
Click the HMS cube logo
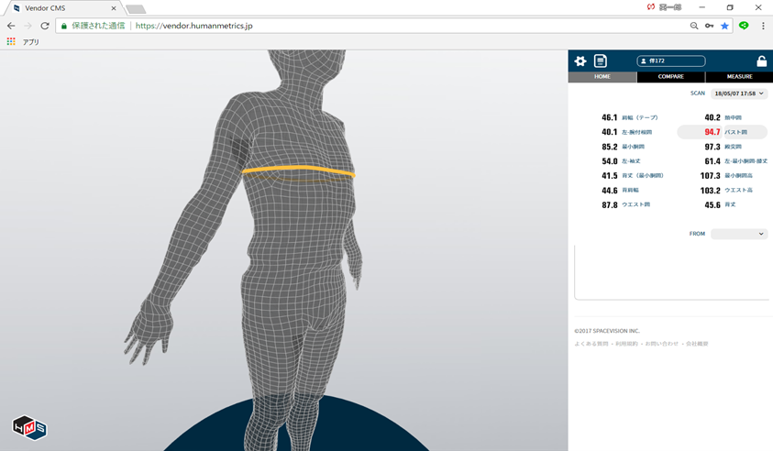pyautogui.click(x=29, y=428)
